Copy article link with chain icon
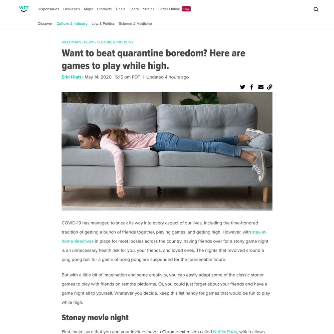The height and width of the screenshot is (334, 334). click(270, 87)
